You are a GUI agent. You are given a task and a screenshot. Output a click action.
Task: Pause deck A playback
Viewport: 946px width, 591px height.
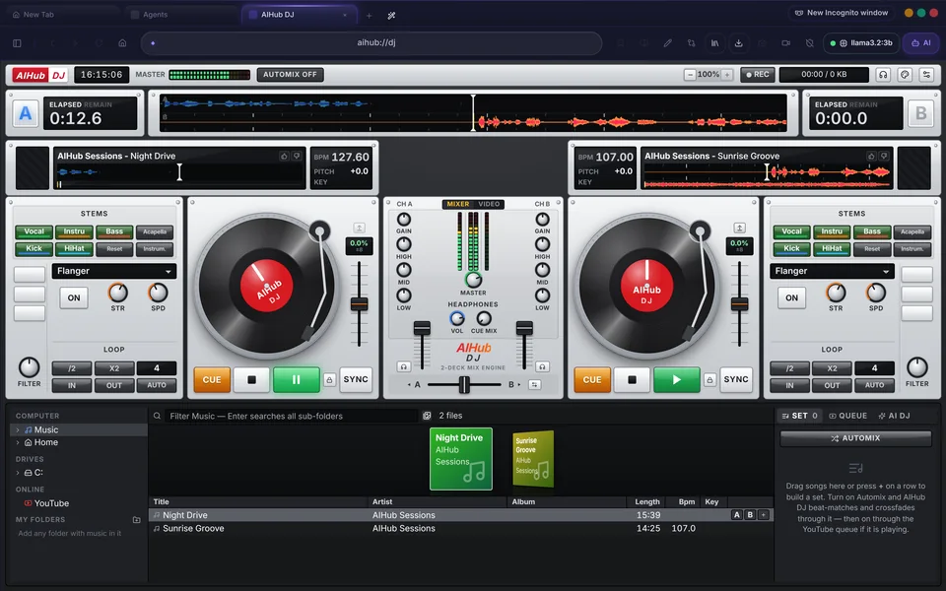click(297, 379)
